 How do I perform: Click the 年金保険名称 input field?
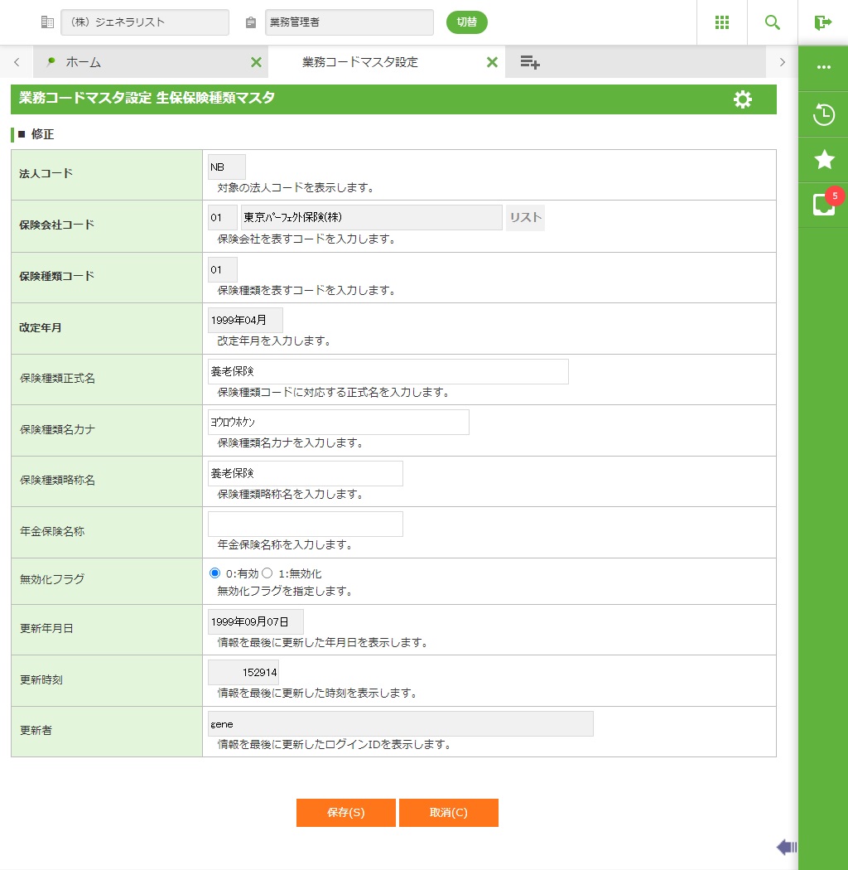click(x=305, y=524)
